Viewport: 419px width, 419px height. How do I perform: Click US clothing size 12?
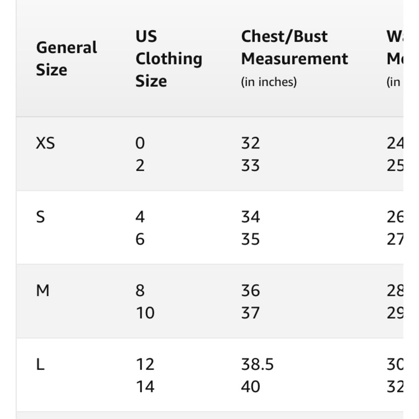tap(145, 365)
